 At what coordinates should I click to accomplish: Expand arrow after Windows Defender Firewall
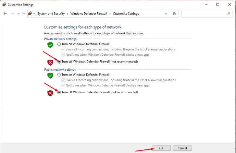pyautogui.click(x=110, y=14)
